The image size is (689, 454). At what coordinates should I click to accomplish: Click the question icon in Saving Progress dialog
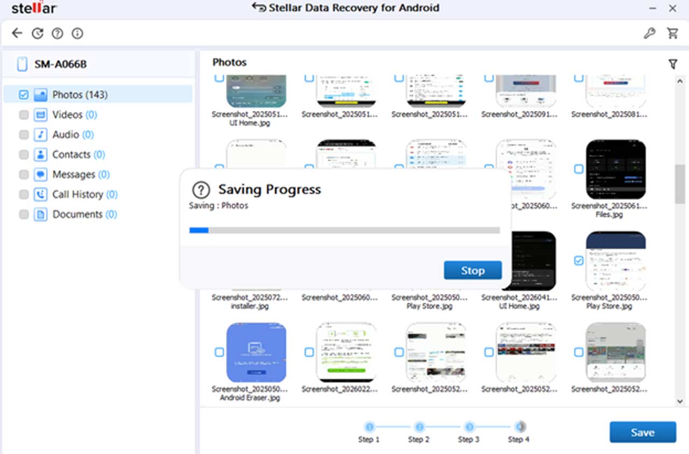click(201, 190)
